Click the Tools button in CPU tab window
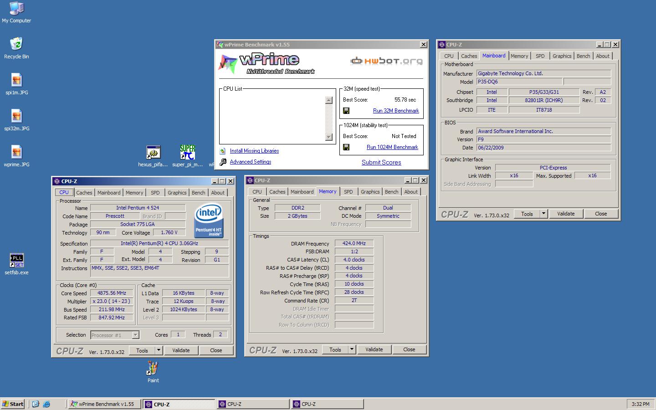The width and height of the screenshot is (656, 410). [x=142, y=350]
